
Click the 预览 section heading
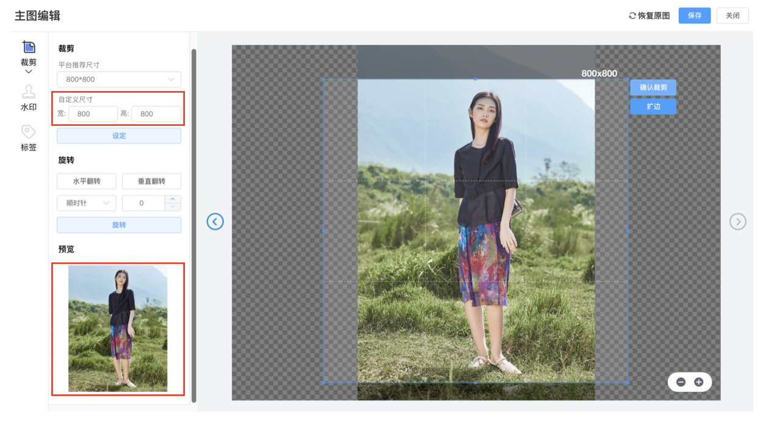point(66,249)
